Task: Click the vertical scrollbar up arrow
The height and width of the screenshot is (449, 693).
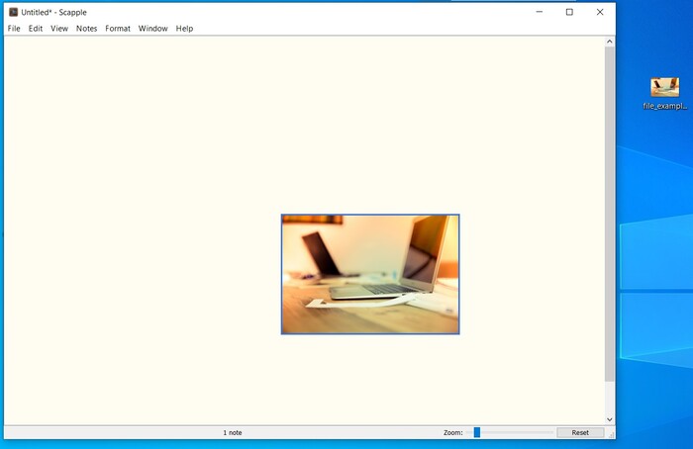Action: (610, 42)
